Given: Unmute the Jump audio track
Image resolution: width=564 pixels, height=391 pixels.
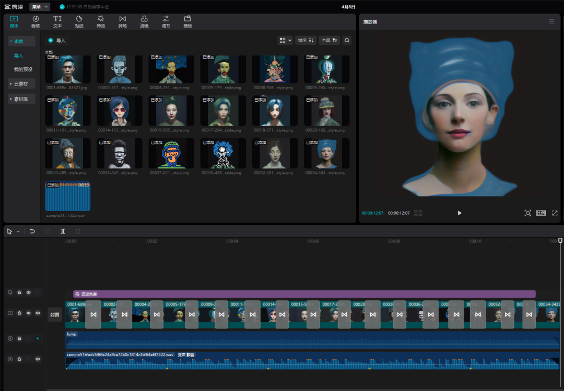Looking at the screenshot, I should click(38, 338).
